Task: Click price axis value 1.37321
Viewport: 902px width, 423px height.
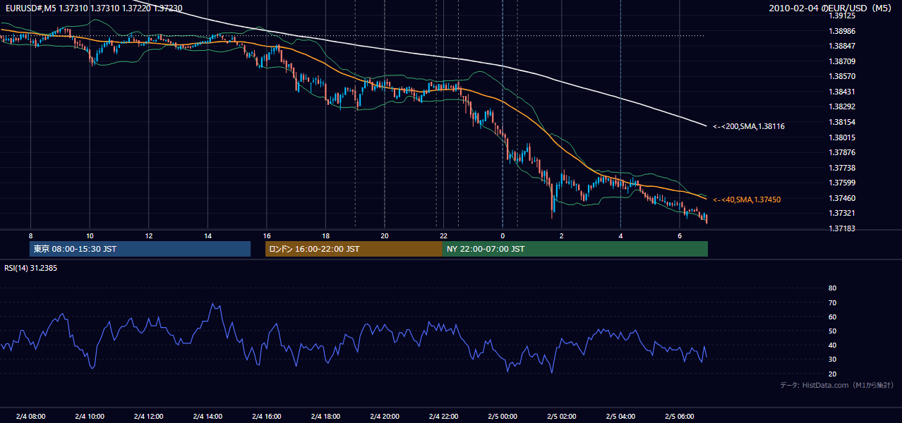Action: (842, 214)
